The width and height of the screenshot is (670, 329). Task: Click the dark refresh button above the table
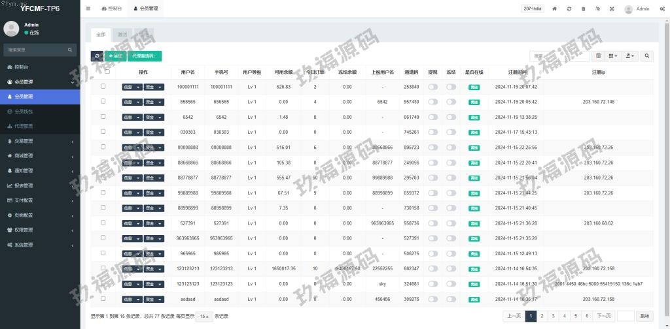pyautogui.click(x=97, y=56)
